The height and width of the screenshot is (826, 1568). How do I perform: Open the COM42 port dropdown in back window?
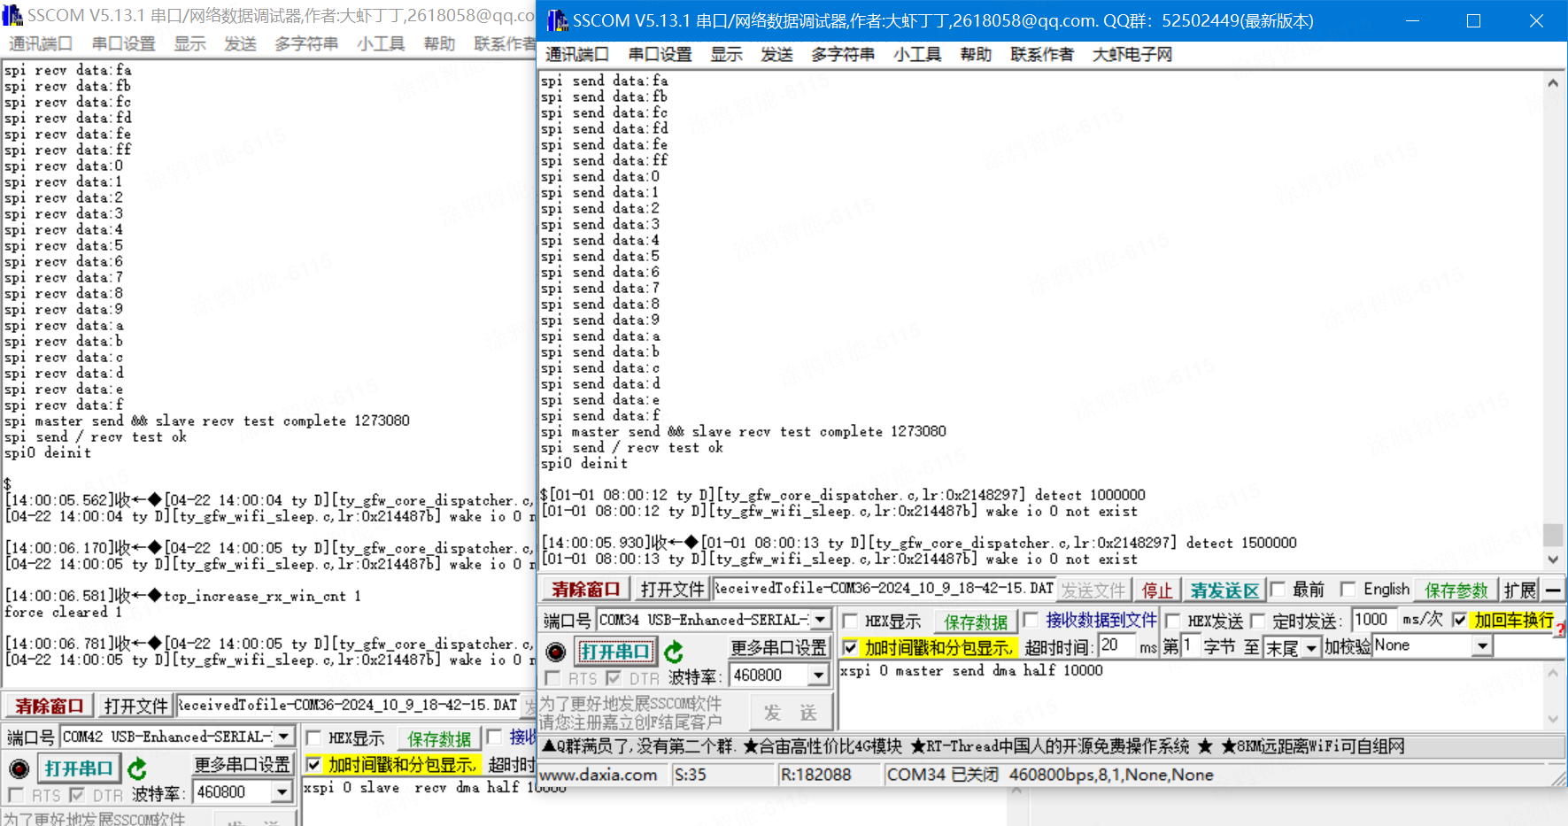(x=283, y=737)
